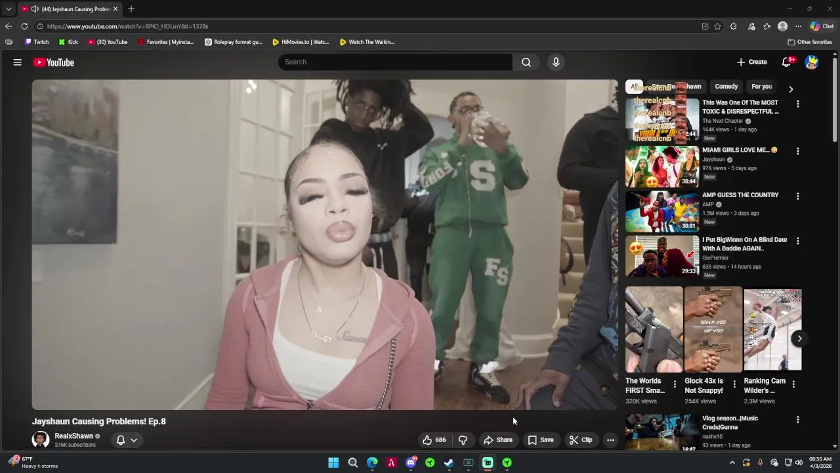Open AMP GUESS THE COUNTRY thumbnail
Image resolution: width=840 pixels, height=473 pixels.
click(662, 212)
